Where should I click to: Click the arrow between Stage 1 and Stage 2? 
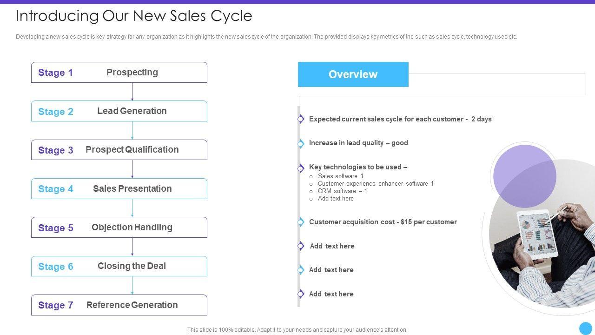tap(132, 92)
